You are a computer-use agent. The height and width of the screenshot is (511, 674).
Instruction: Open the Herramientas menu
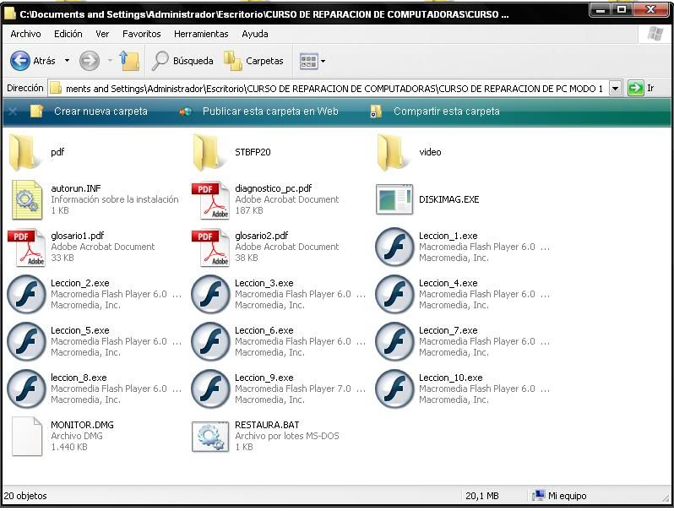pos(201,34)
